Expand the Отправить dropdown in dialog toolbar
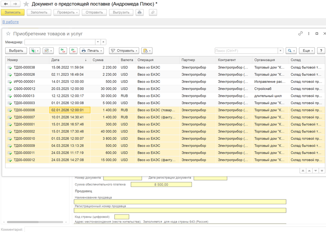This screenshot has width=326, height=232. point(124,51)
